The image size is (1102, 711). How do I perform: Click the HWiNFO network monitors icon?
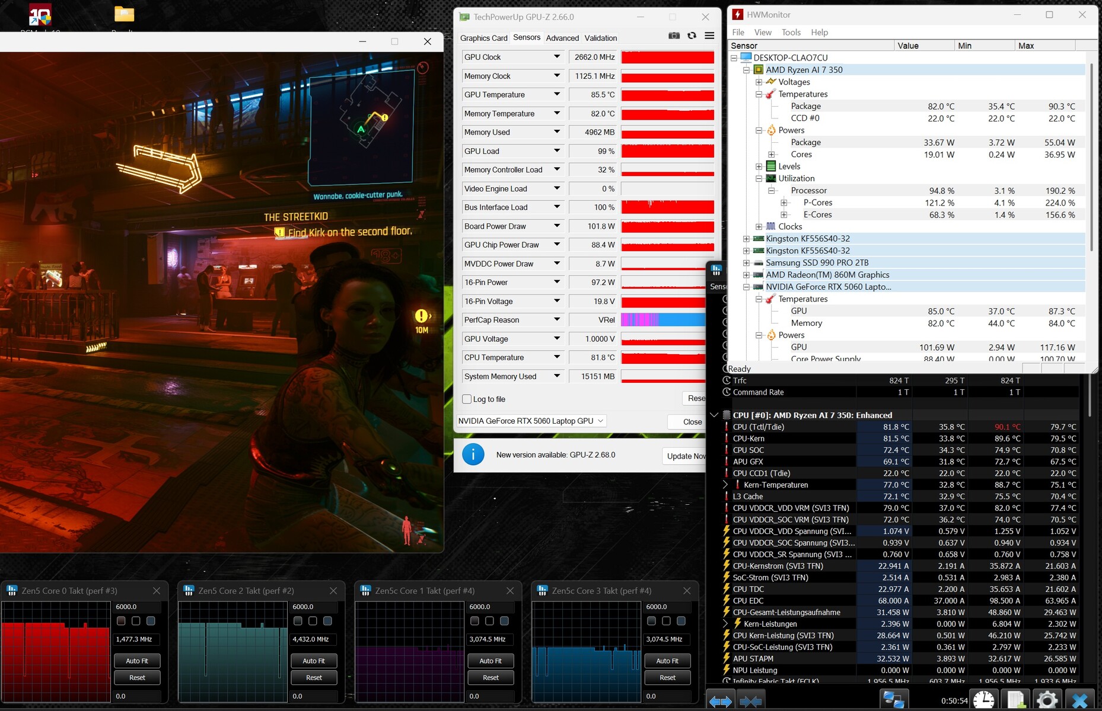pos(893,700)
